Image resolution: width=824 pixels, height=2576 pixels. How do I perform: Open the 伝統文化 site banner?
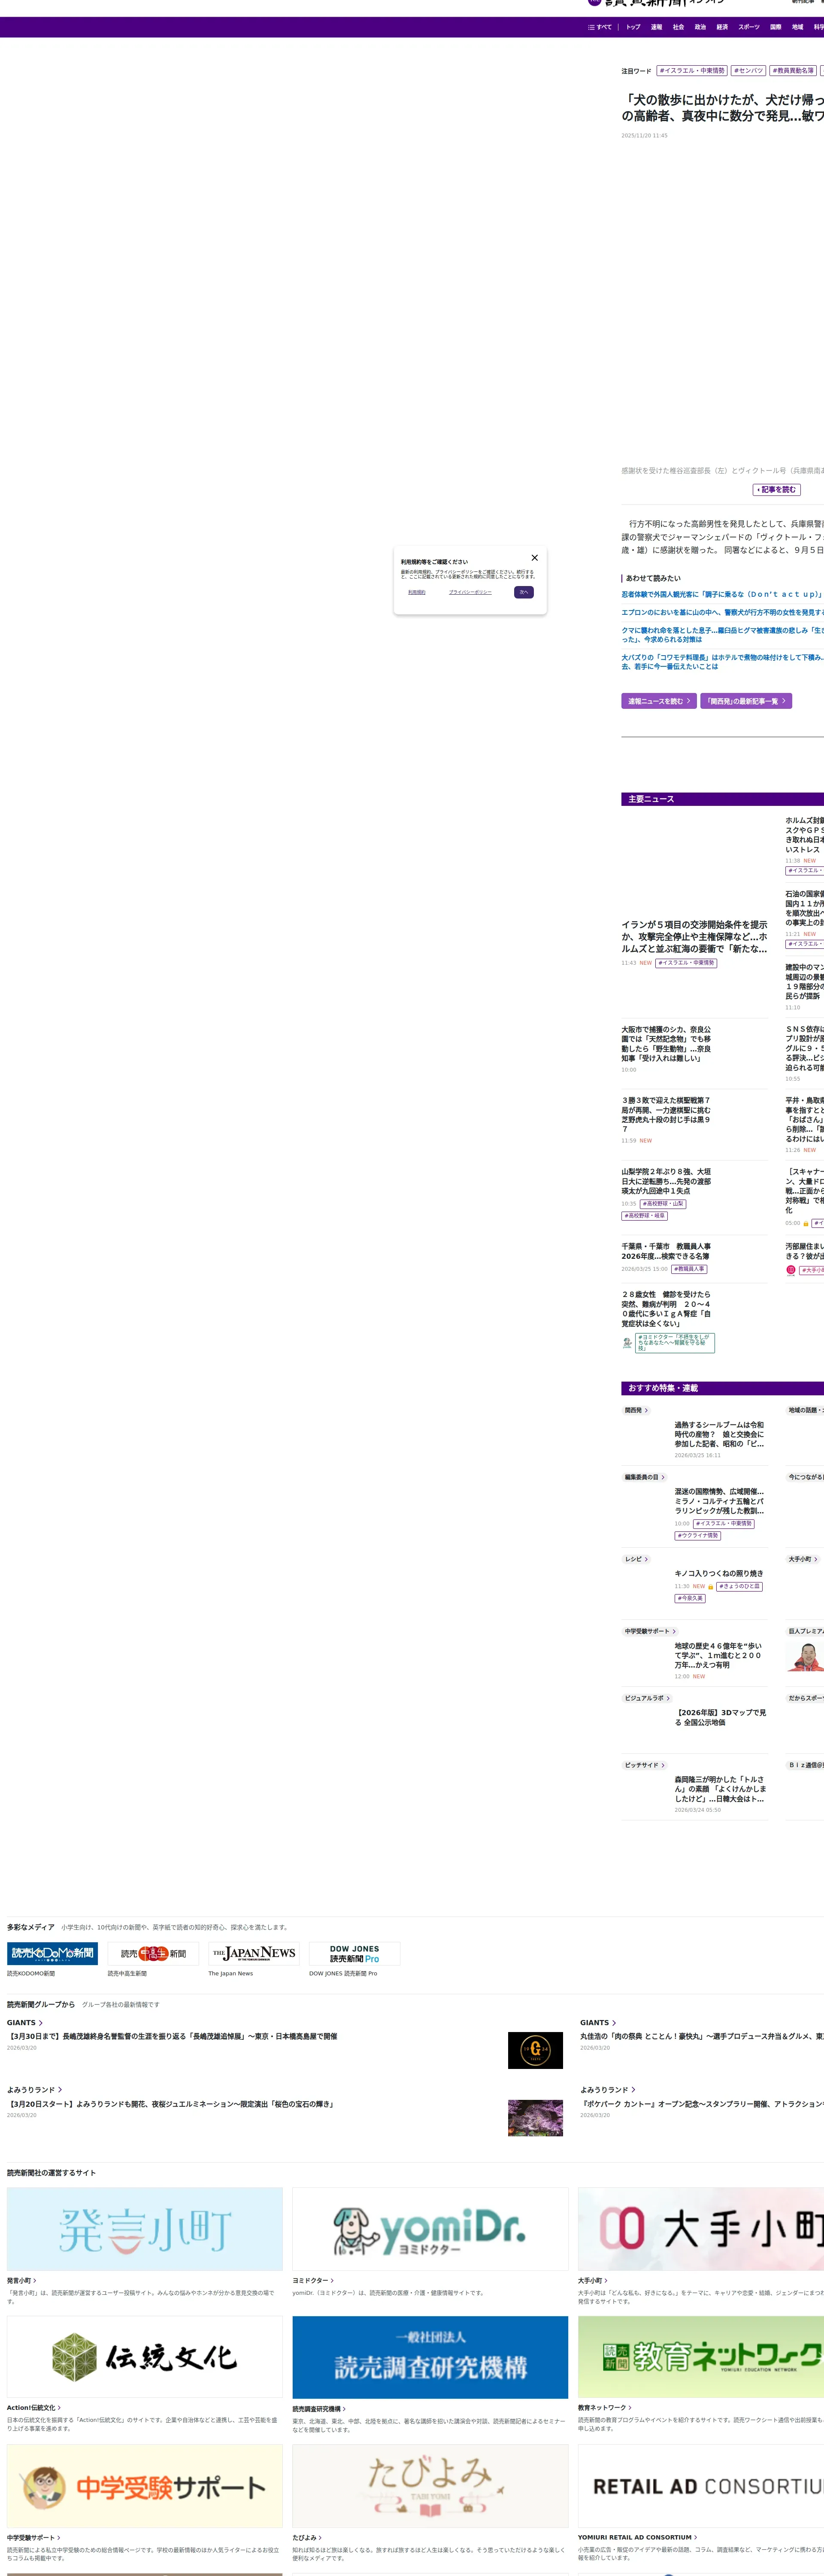click(x=145, y=2357)
